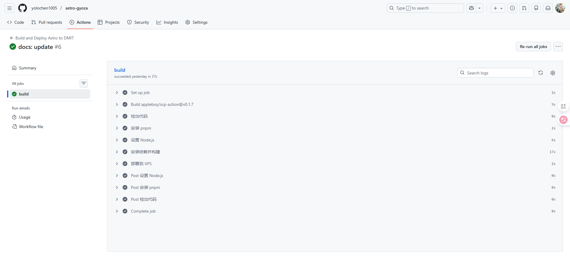Image resolution: width=570 pixels, height=271 pixels.
Task: Open the global navigation hamburger menu
Action: tap(9, 8)
